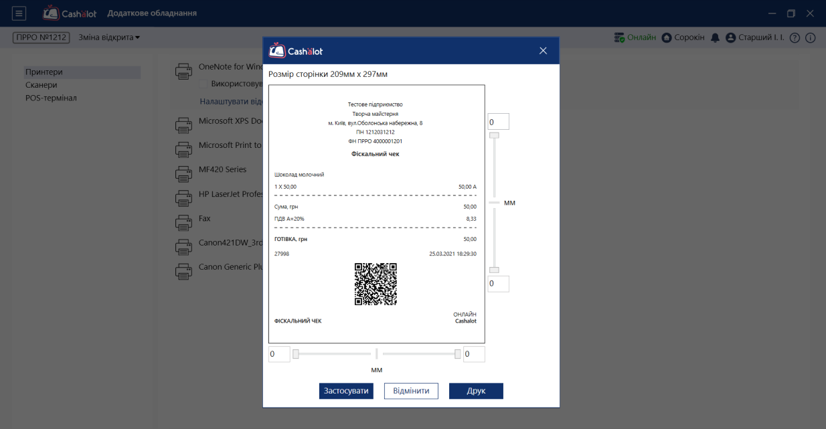826x429 pixels.
Task: Click Шоколад молочний line in receipt
Action: point(299,175)
